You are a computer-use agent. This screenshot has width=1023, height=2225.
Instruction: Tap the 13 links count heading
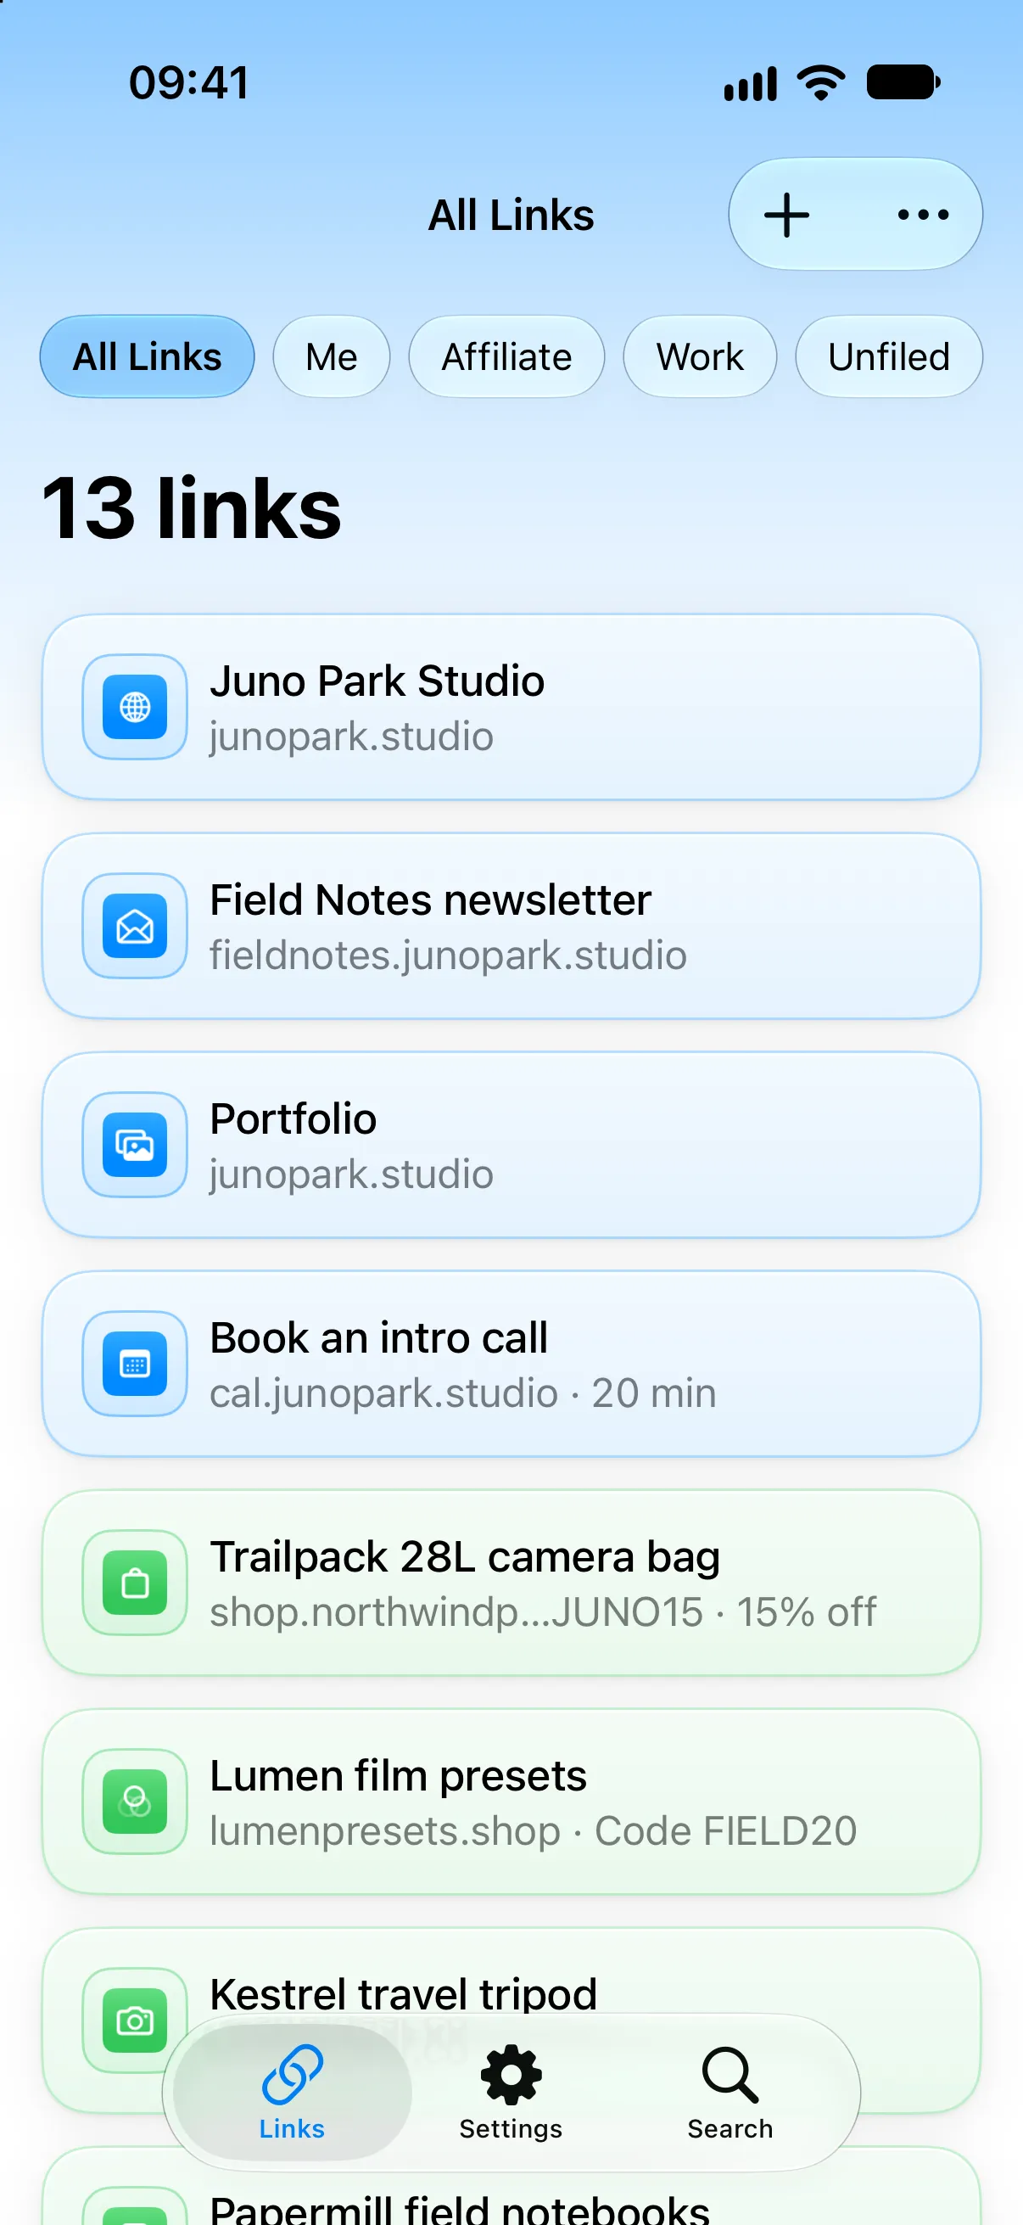pos(192,507)
